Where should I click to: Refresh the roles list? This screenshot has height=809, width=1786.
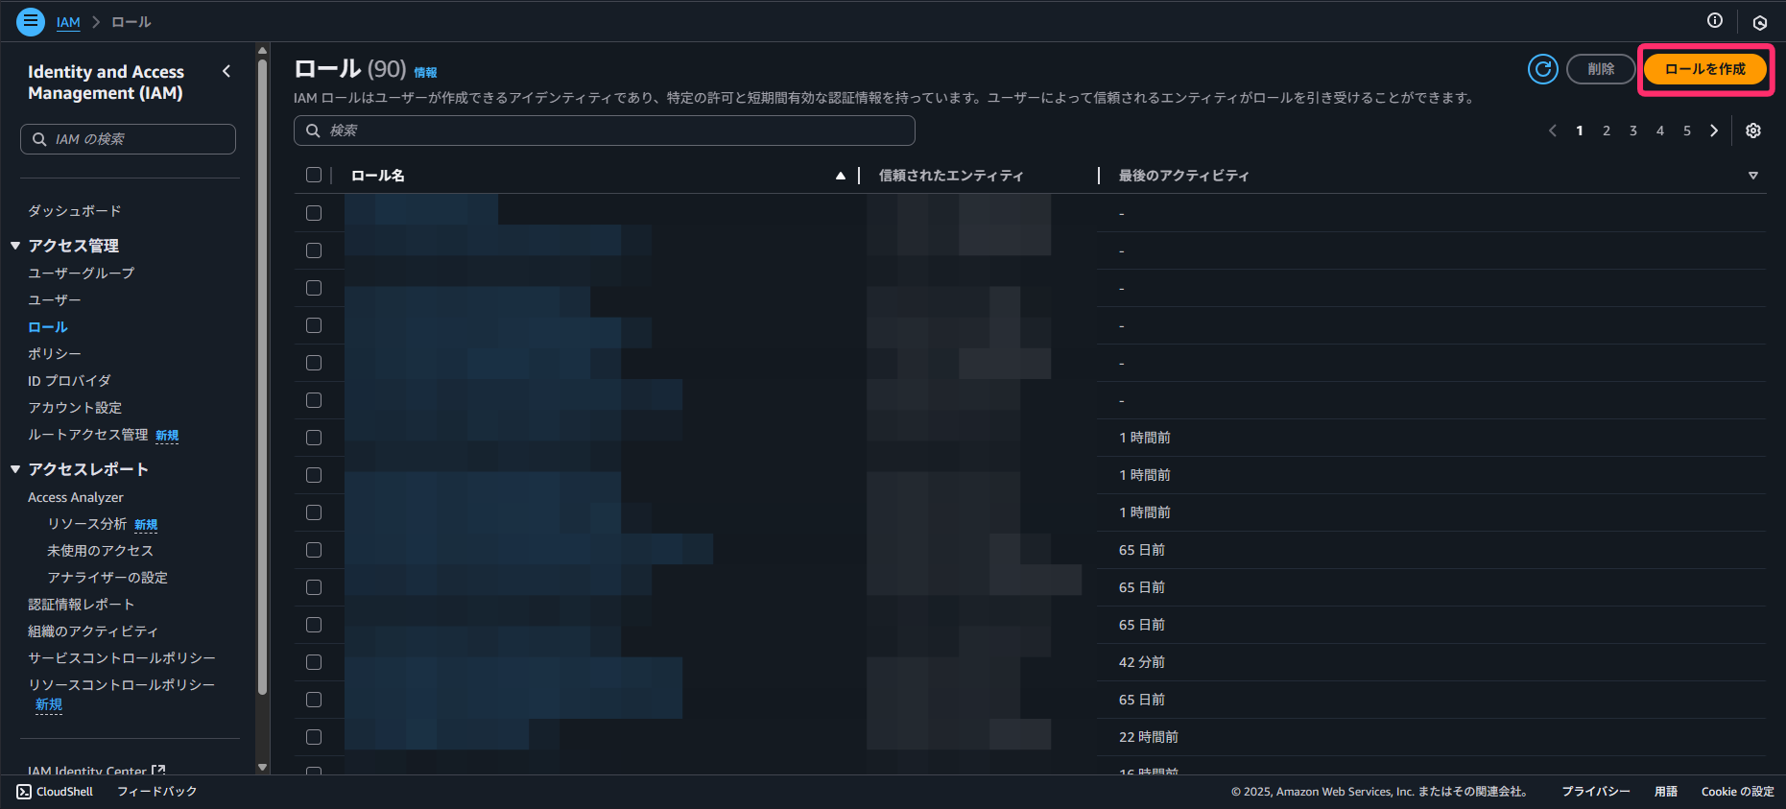click(1543, 69)
